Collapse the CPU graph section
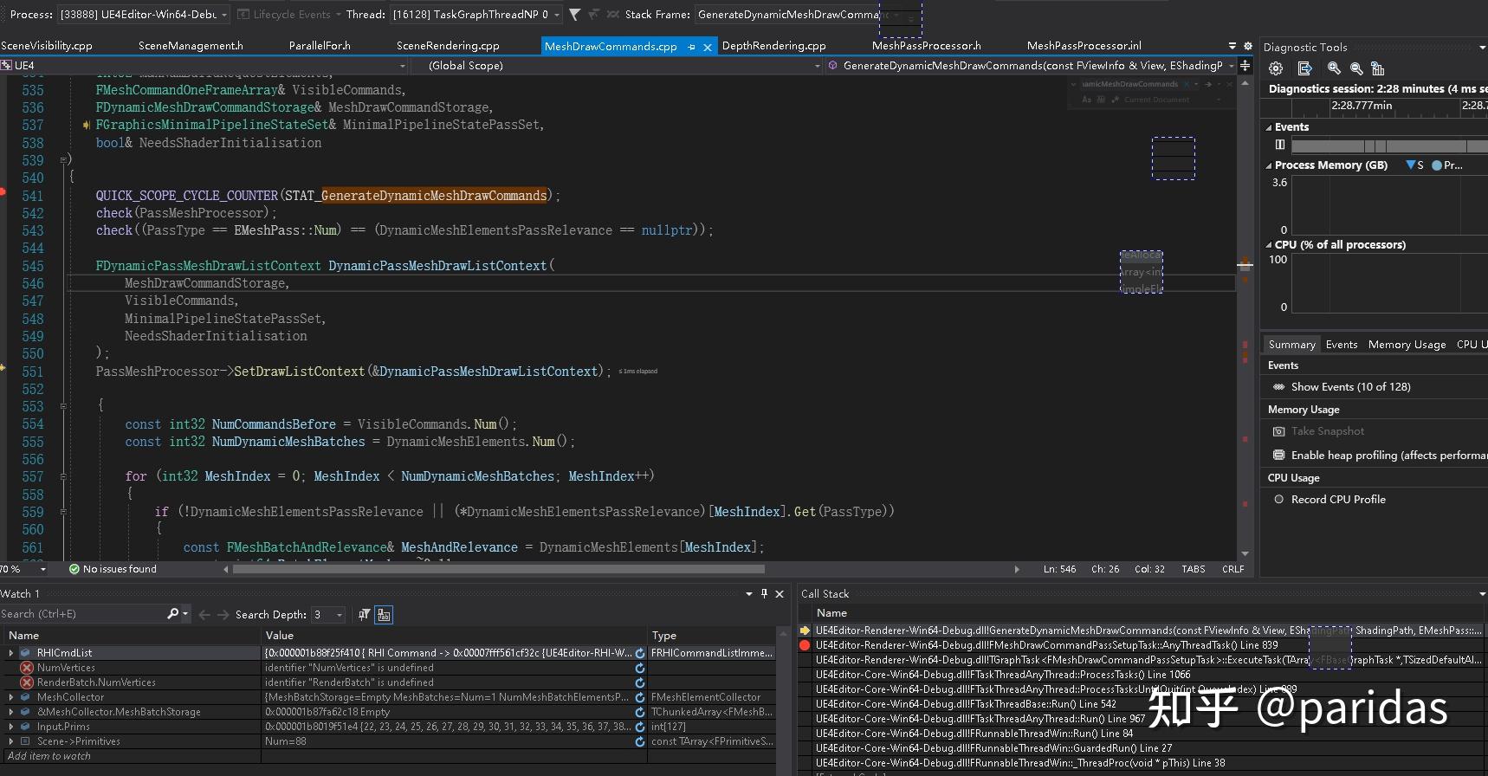The height and width of the screenshot is (776, 1488). click(1269, 245)
